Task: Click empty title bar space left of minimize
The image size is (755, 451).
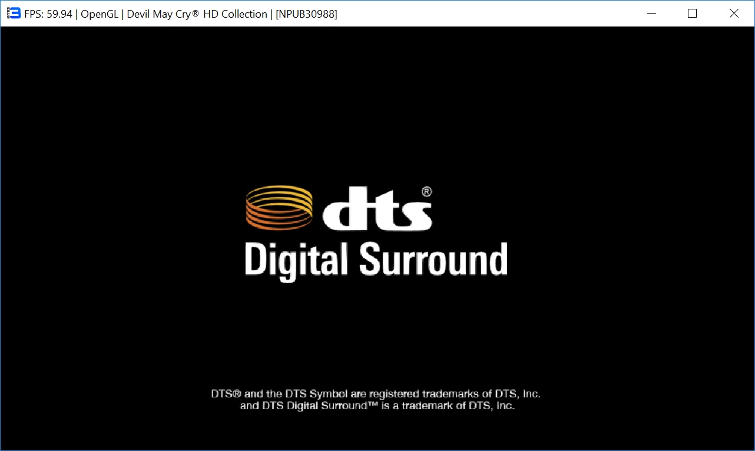Action: click(501, 14)
